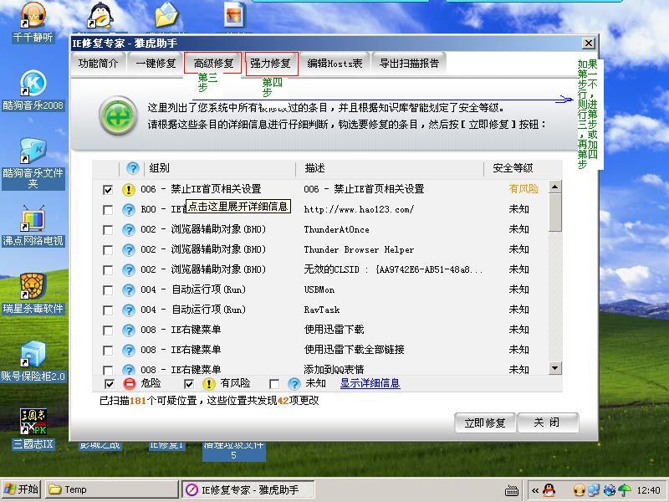Switch to 编辑Hosts表 tab
Viewport: 669px width, 502px height.
(x=334, y=63)
